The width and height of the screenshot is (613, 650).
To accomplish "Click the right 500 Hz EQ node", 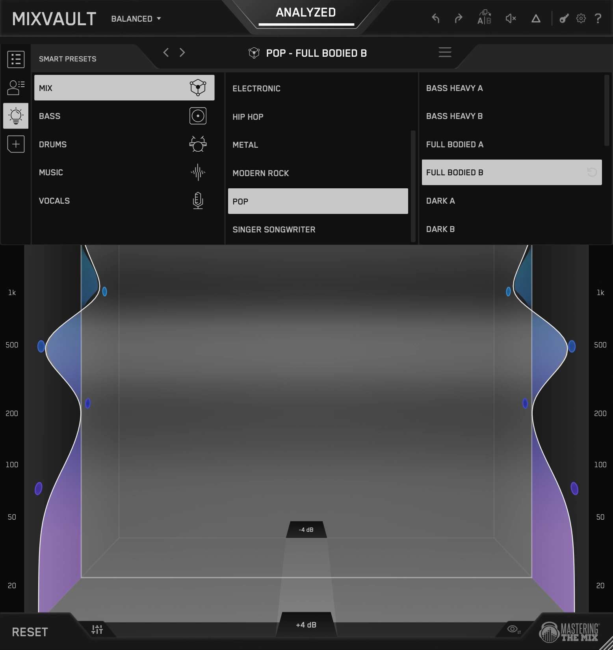I will (572, 346).
